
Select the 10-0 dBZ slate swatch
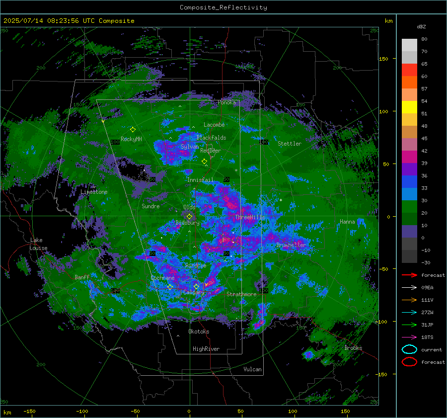[409, 231]
